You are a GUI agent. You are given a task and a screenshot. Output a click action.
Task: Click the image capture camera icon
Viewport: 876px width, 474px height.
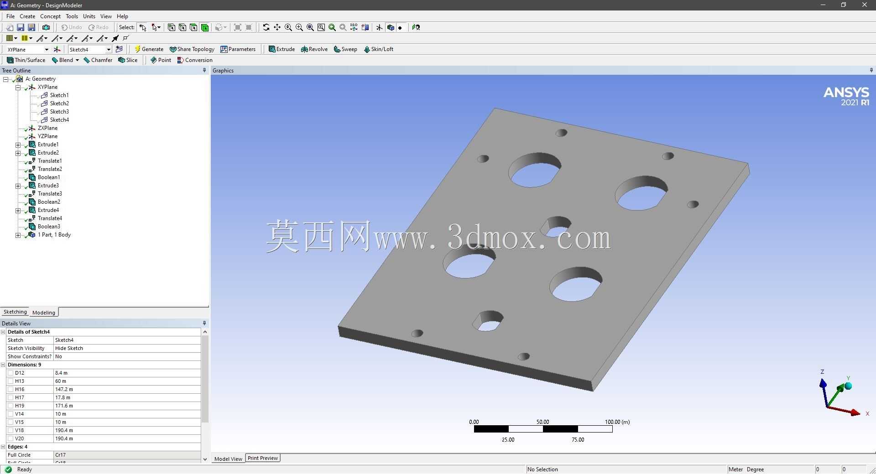tap(46, 27)
